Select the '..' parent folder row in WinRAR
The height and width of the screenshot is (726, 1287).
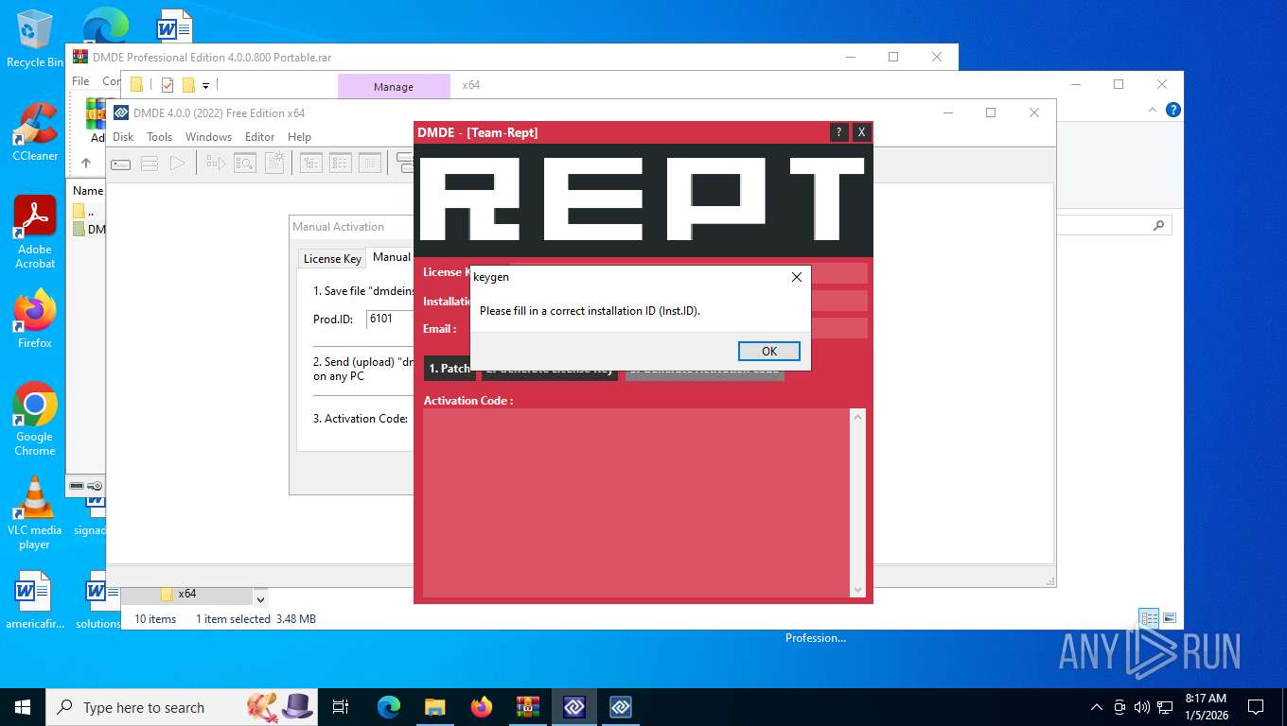(x=87, y=211)
